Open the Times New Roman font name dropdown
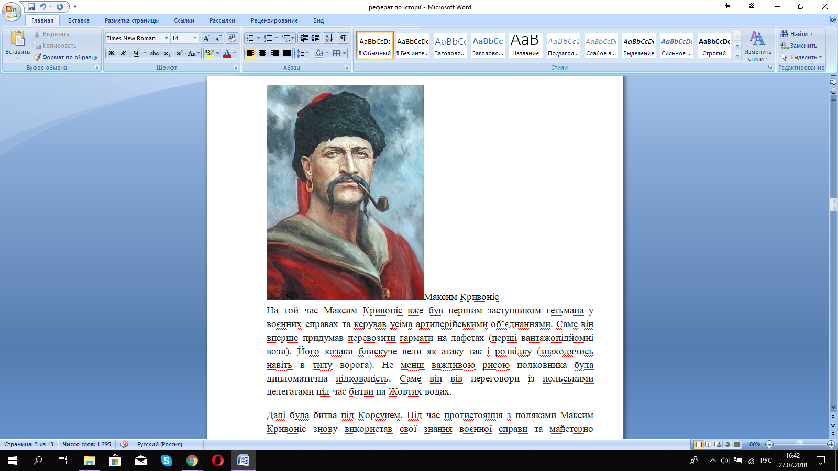This screenshot has height=471, width=838. pos(166,38)
